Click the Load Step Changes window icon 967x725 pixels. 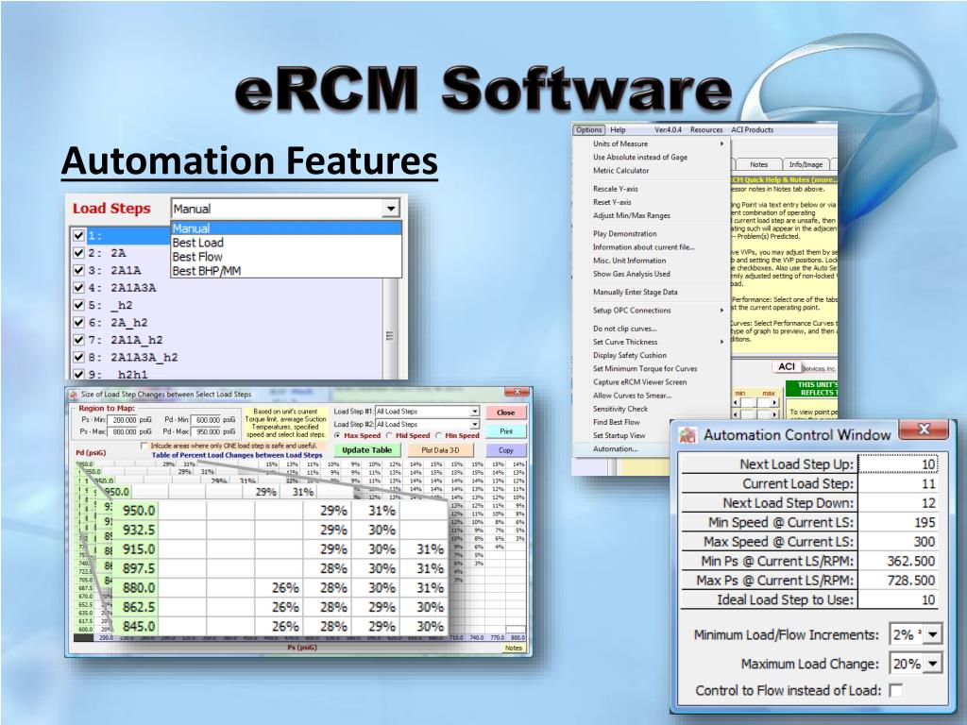click(x=74, y=395)
